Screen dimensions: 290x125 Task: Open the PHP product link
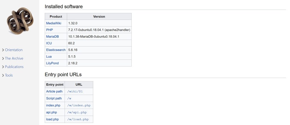[50, 30]
